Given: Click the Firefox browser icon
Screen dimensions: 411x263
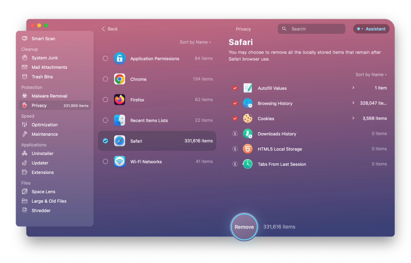Looking at the screenshot, I should point(119,100).
